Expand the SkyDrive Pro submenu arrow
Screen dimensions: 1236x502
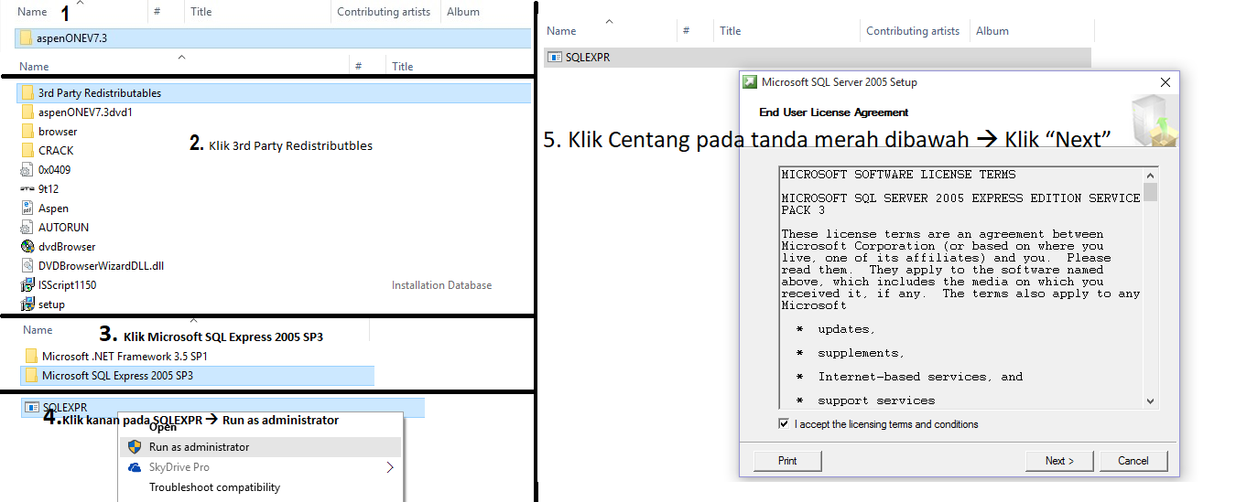[390, 467]
